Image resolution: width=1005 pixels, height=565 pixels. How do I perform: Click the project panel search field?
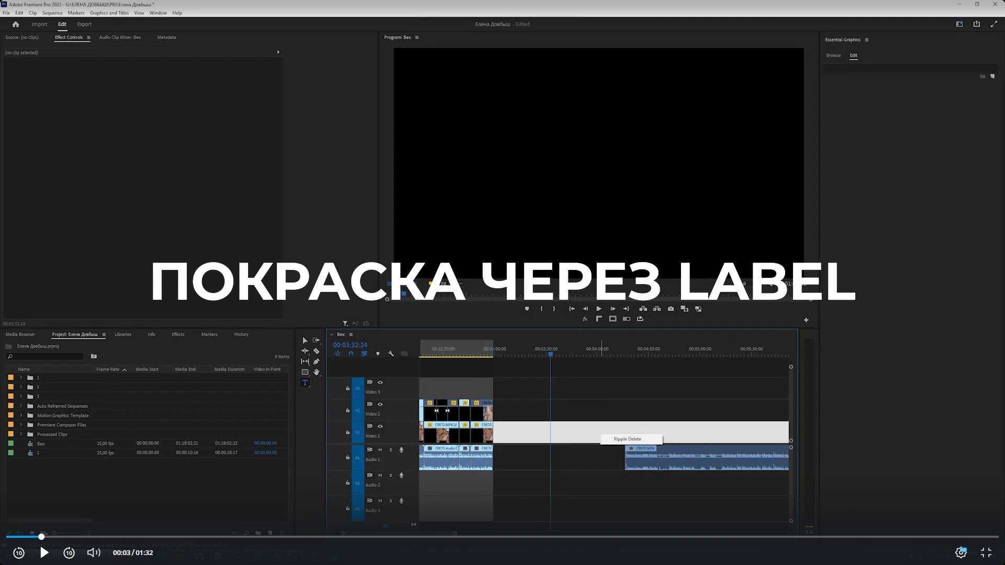[47, 357]
